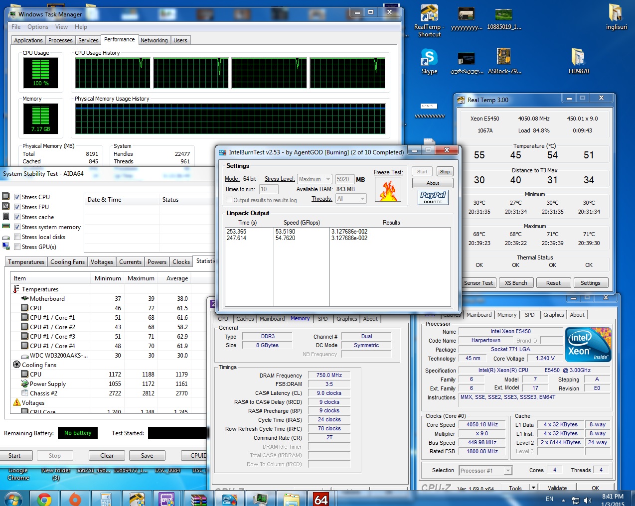Screen dimensions: 635x506
Task: Click Google Chrome in the taskbar
Action: (x=44, y=499)
